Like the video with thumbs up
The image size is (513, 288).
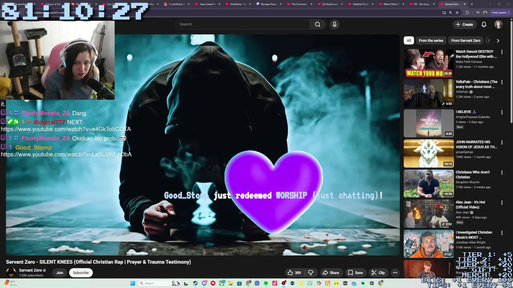tap(294, 273)
